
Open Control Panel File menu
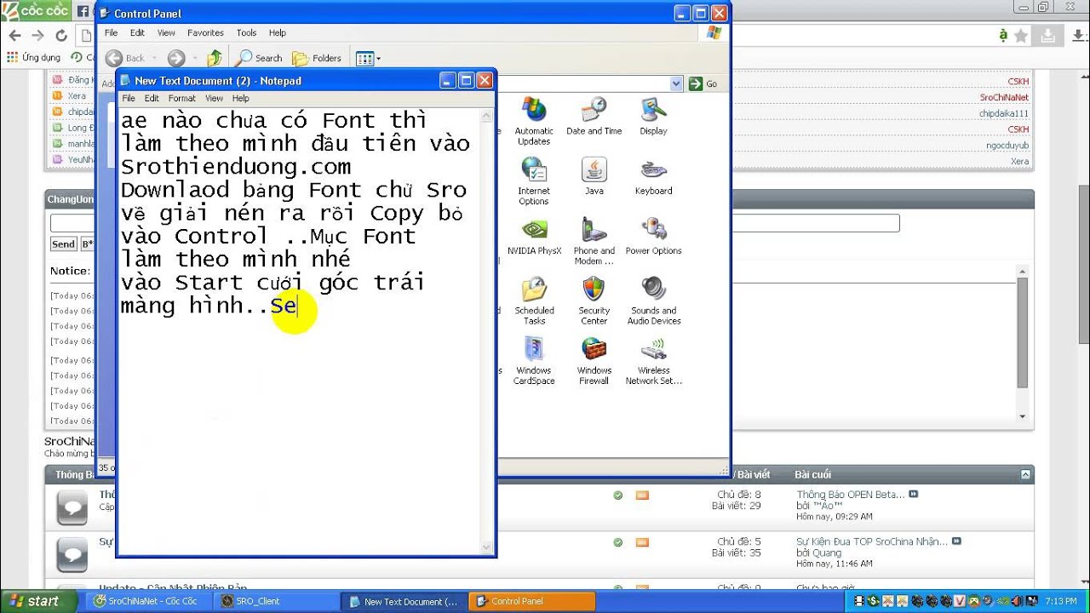pos(111,32)
